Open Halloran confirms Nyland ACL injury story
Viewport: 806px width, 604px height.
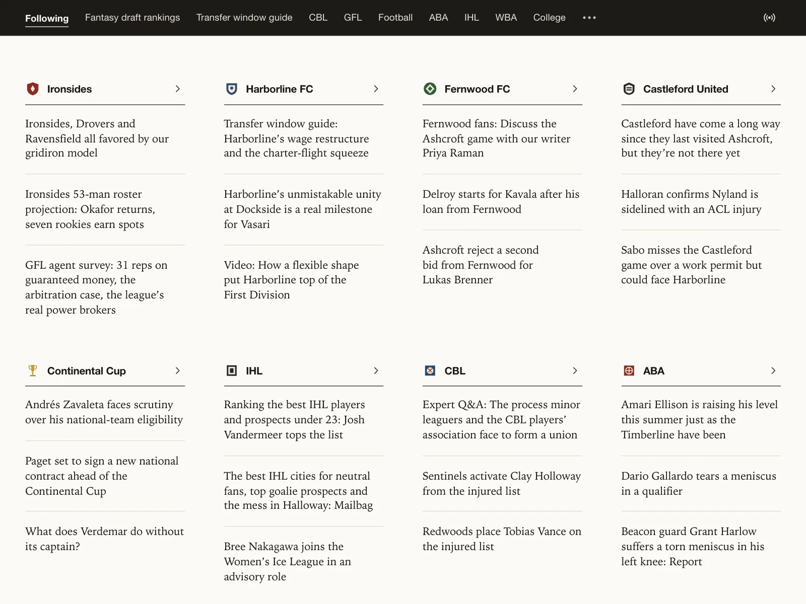691,202
